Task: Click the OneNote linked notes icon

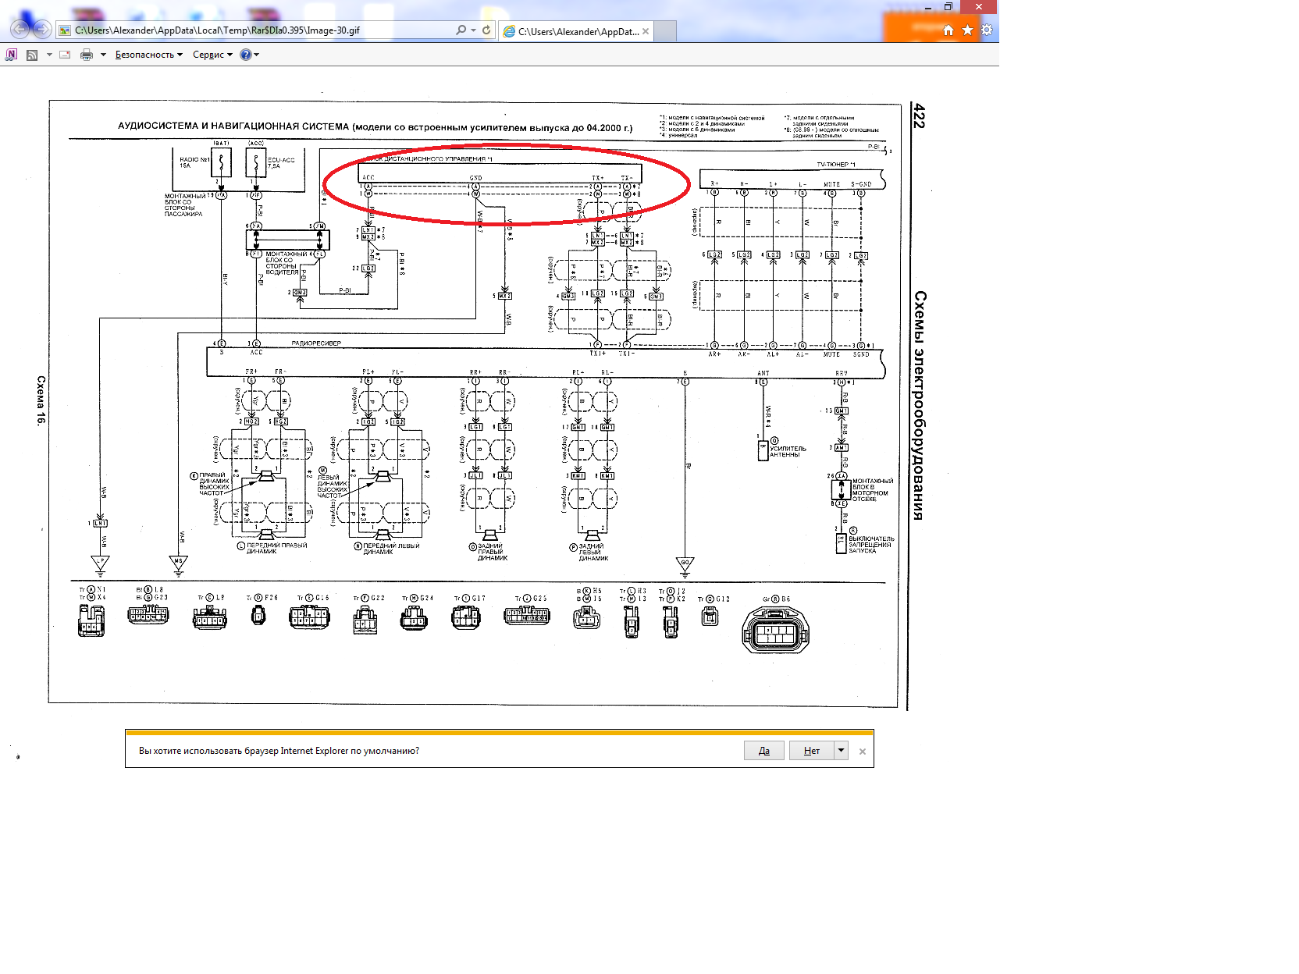Action: pos(11,55)
